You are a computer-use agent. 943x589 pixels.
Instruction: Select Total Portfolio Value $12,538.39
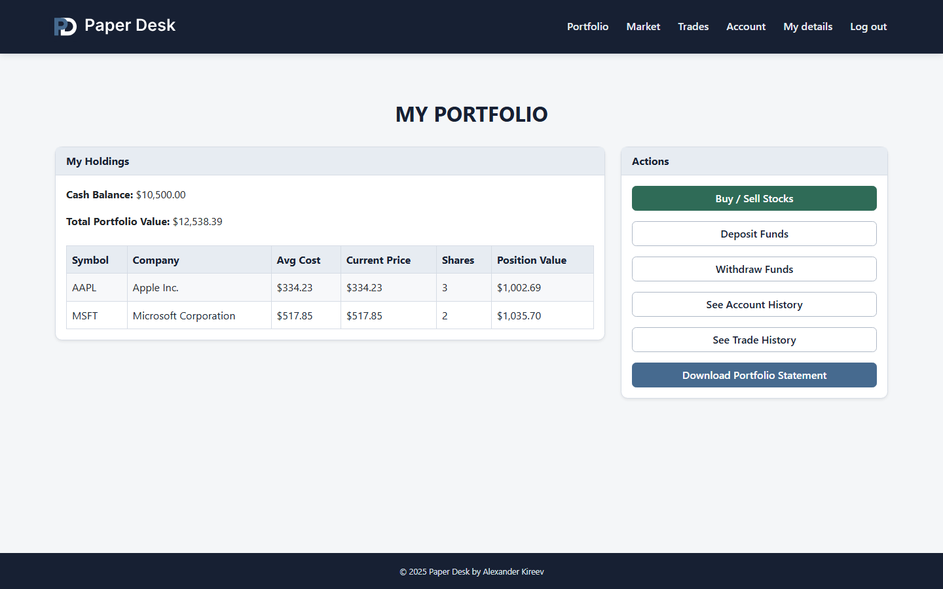pos(197,222)
